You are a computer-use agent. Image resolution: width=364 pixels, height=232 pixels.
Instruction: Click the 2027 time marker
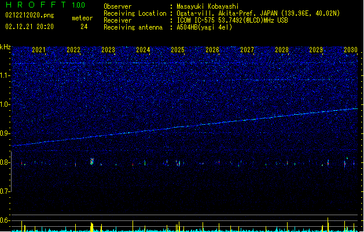[247, 49]
